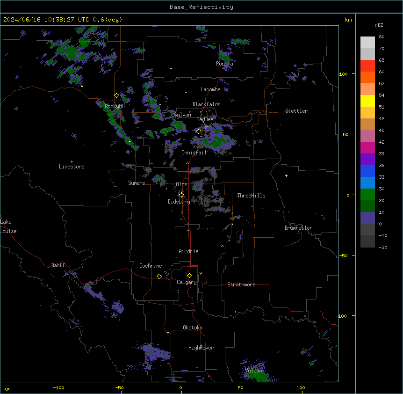Click the -100 tick on the horizontal axis
Image resolution: width=403 pixels, height=394 pixels.
59,387
